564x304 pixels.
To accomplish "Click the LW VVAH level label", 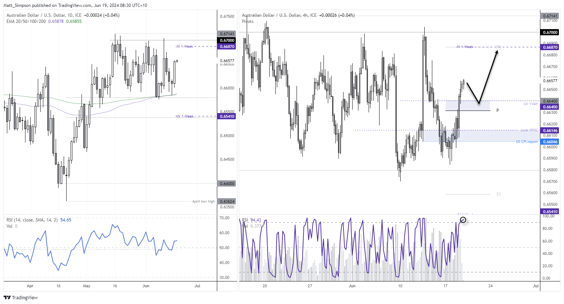I will pyautogui.click(x=531, y=104).
